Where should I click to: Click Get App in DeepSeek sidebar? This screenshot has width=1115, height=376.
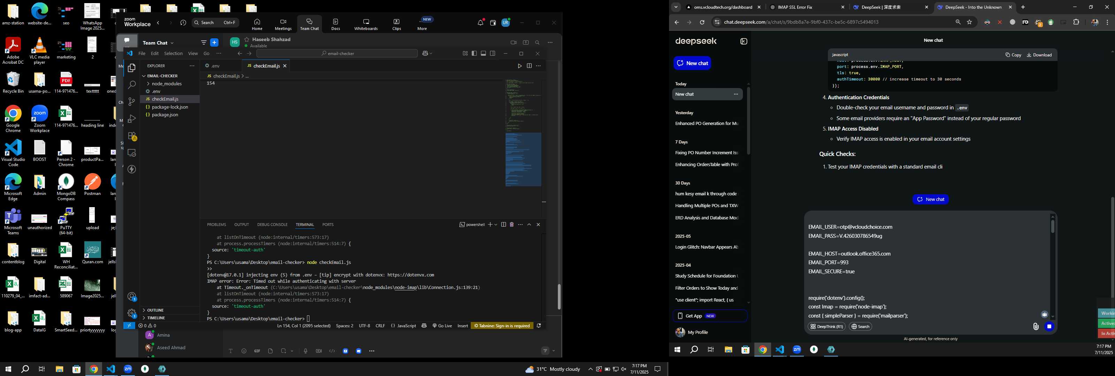(x=710, y=316)
